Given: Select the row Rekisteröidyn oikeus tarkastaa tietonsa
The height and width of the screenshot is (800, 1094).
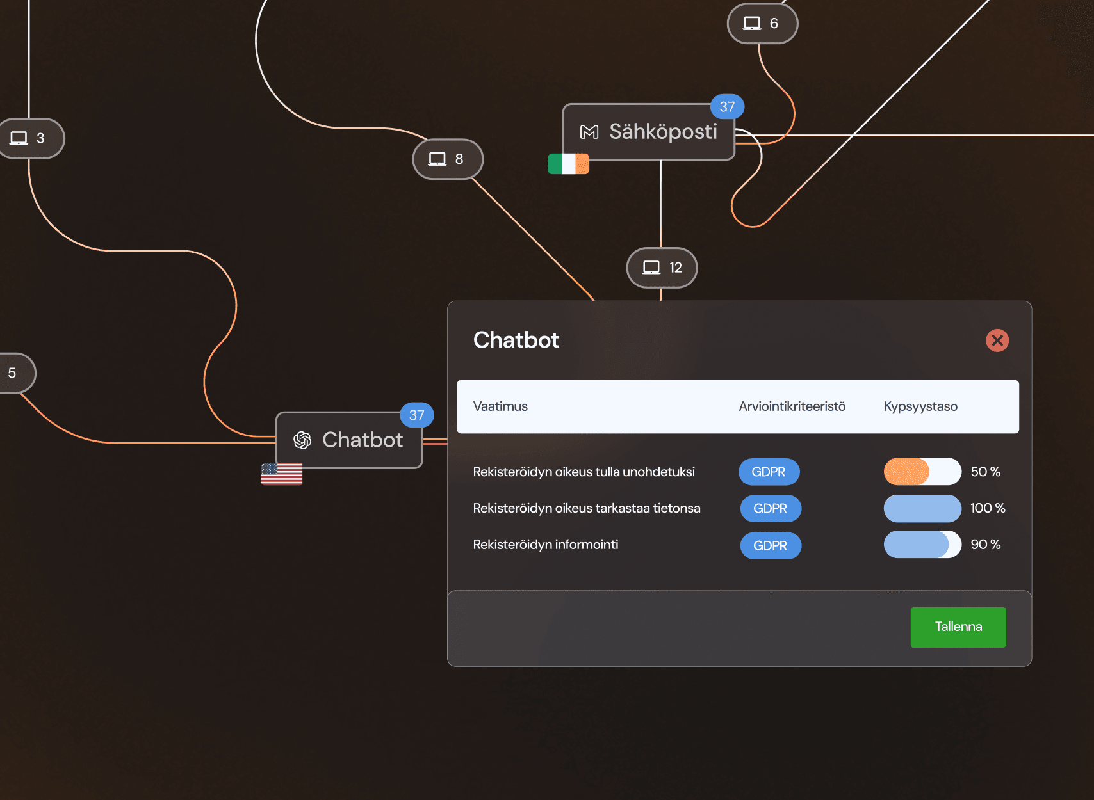Looking at the screenshot, I should [587, 508].
